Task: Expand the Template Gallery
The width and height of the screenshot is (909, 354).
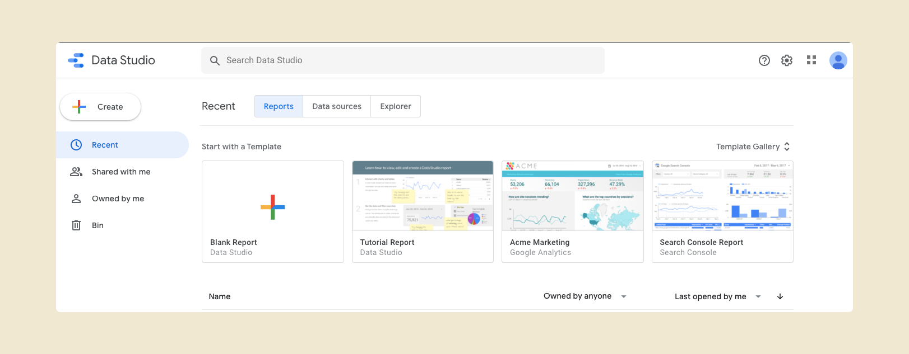Action: [753, 147]
